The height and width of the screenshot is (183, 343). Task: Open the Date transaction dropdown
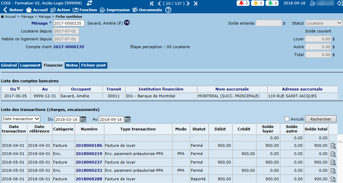click(x=21, y=119)
